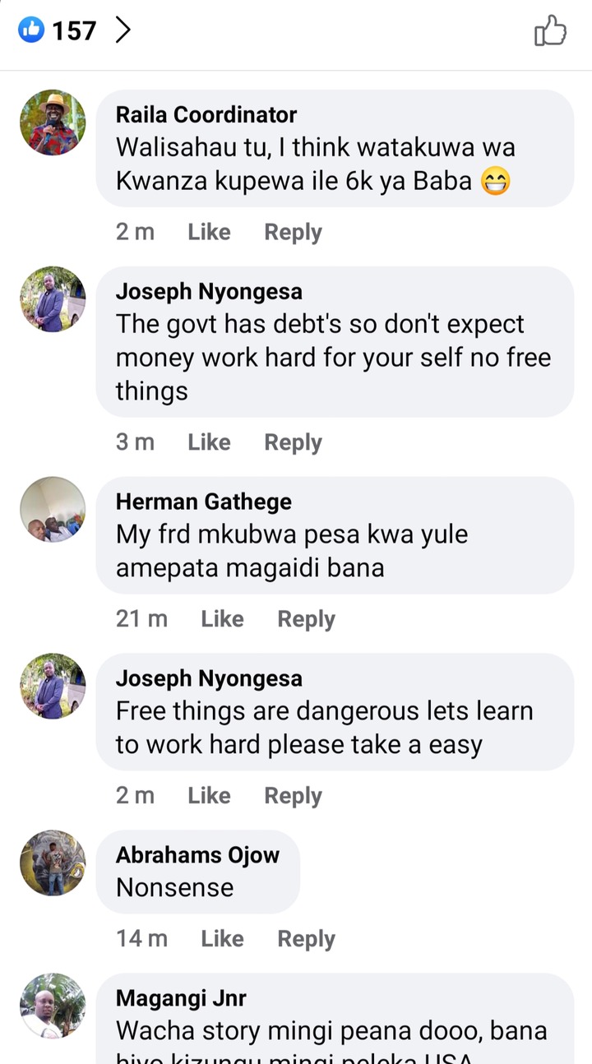
Task: Reply to Raila Coordinator's comment
Action: 293,233
